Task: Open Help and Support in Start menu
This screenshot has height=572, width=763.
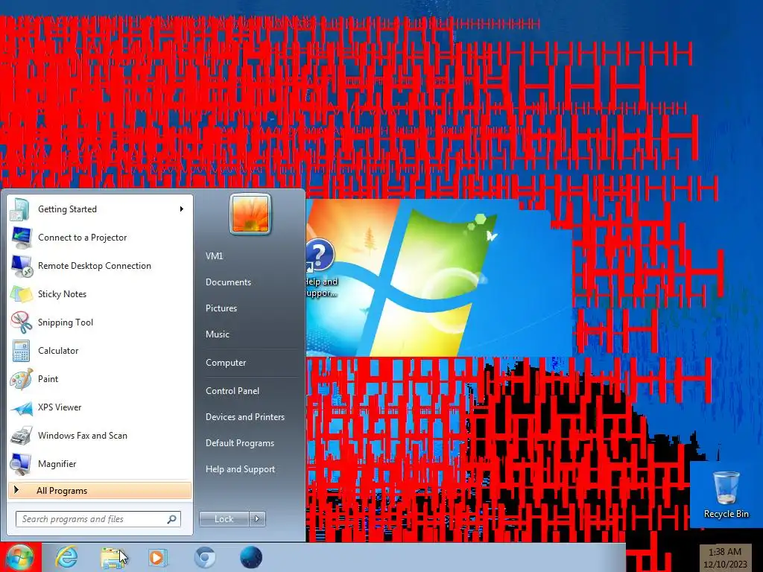Action: 241,470
